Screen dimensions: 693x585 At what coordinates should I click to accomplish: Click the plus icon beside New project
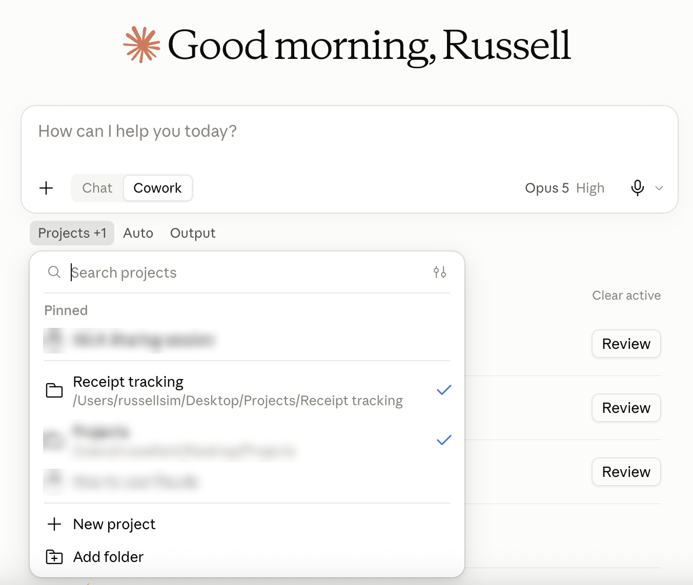(54, 524)
